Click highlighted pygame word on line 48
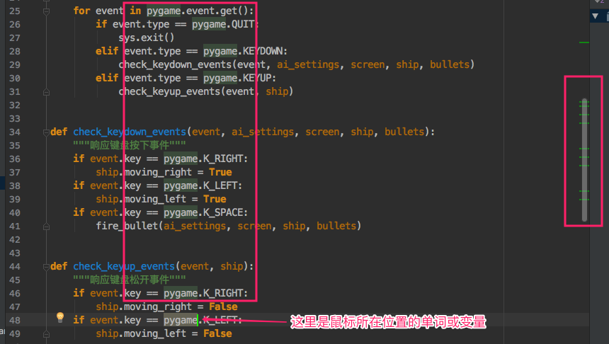609x344 pixels. (181, 321)
